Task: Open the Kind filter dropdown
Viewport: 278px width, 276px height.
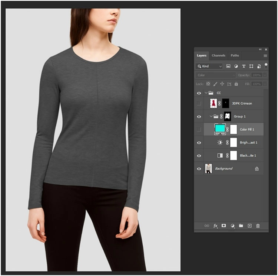Action: [x=209, y=66]
